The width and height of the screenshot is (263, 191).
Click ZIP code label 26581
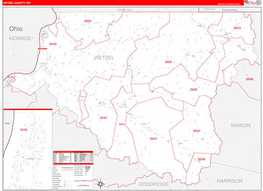[x=168, y=62]
